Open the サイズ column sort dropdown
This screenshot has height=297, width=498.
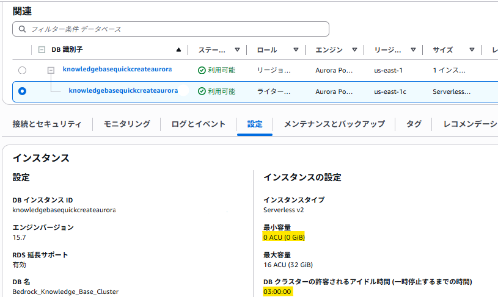(x=472, y=50)
